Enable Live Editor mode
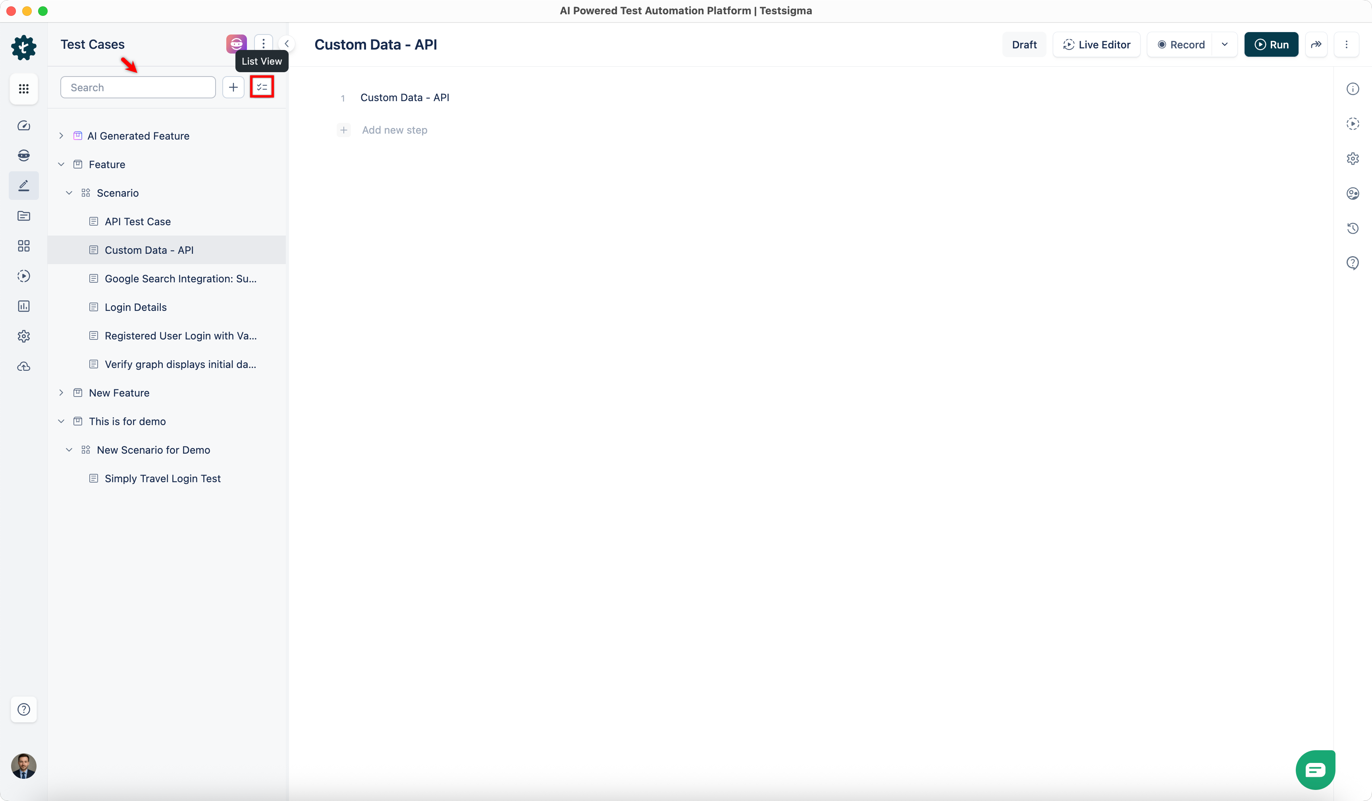1372x801 pixels. (1096, 44)
